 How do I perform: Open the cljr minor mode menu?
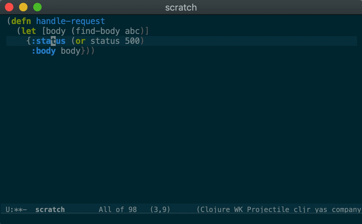301,210
